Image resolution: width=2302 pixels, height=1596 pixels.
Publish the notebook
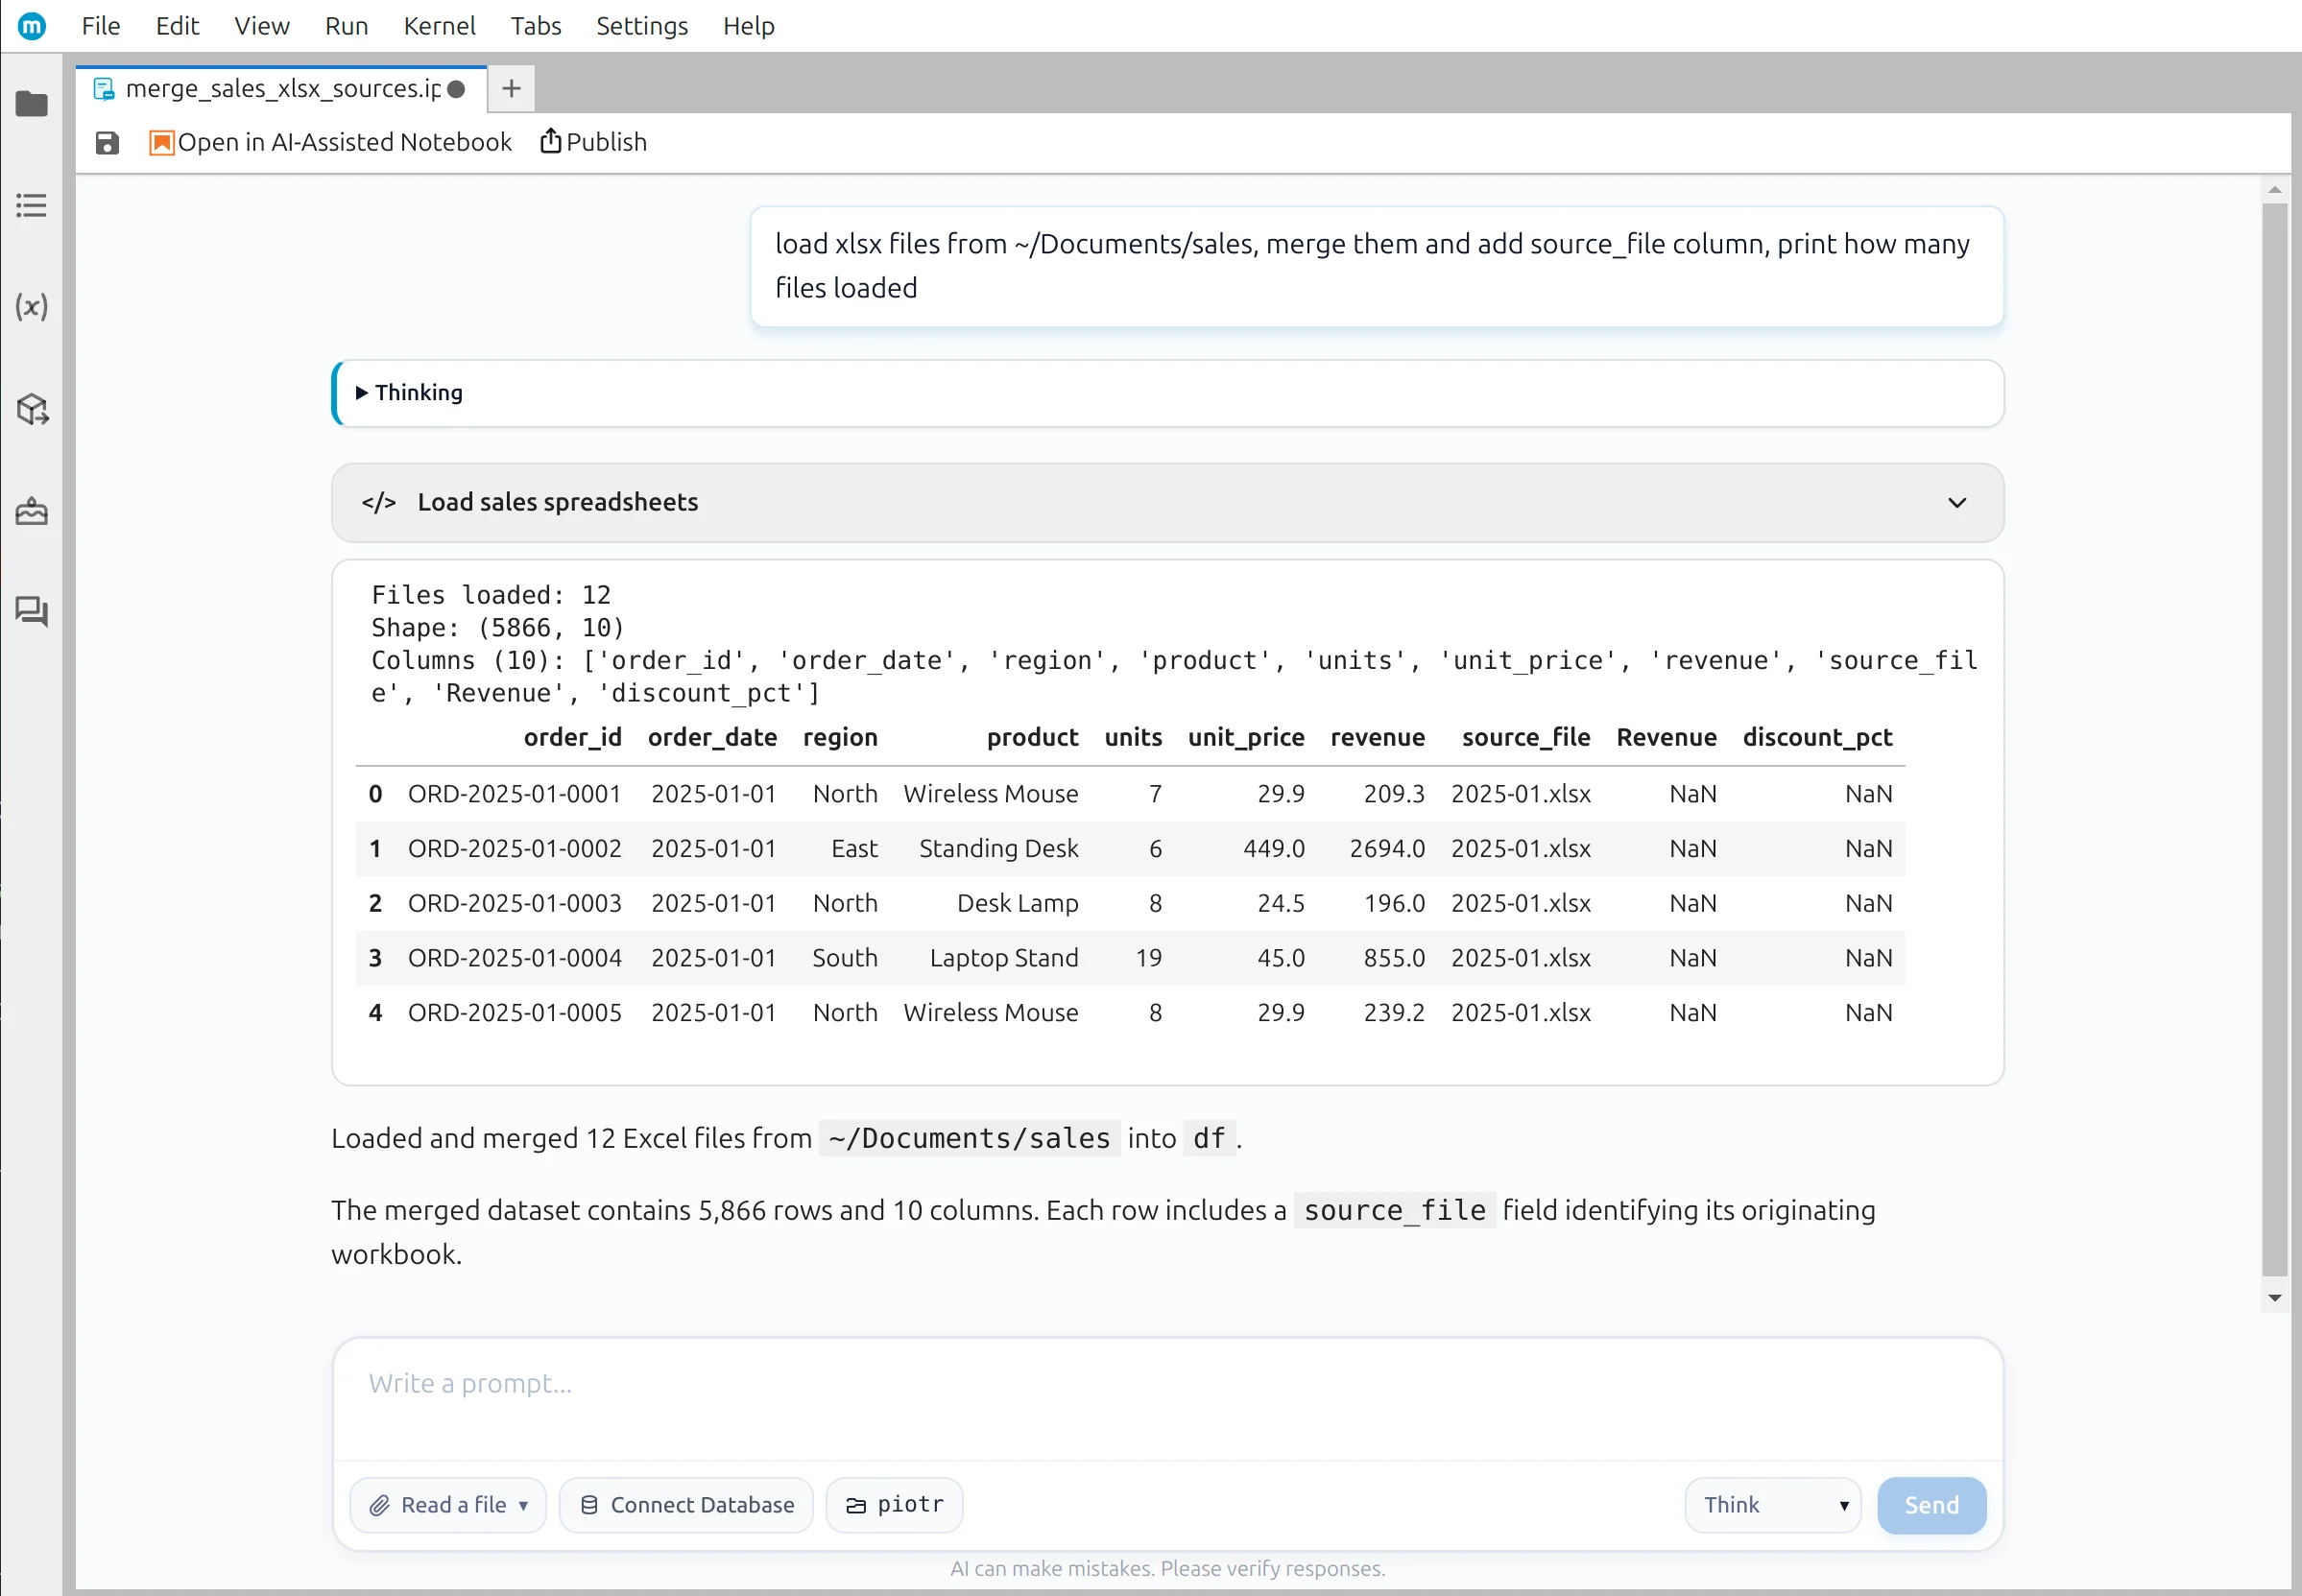coord(594,142)
